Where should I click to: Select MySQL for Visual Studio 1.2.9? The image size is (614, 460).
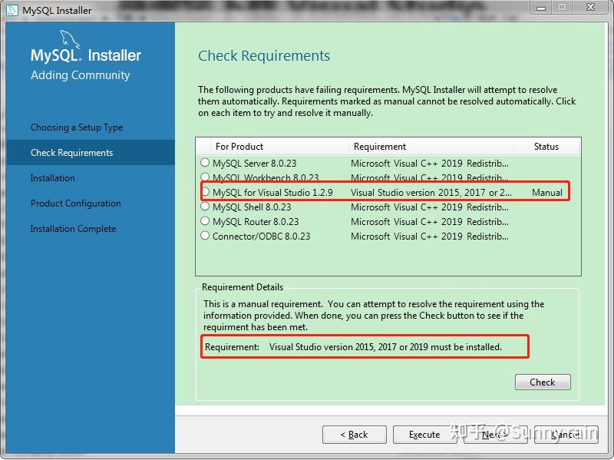tap(204, 192)
